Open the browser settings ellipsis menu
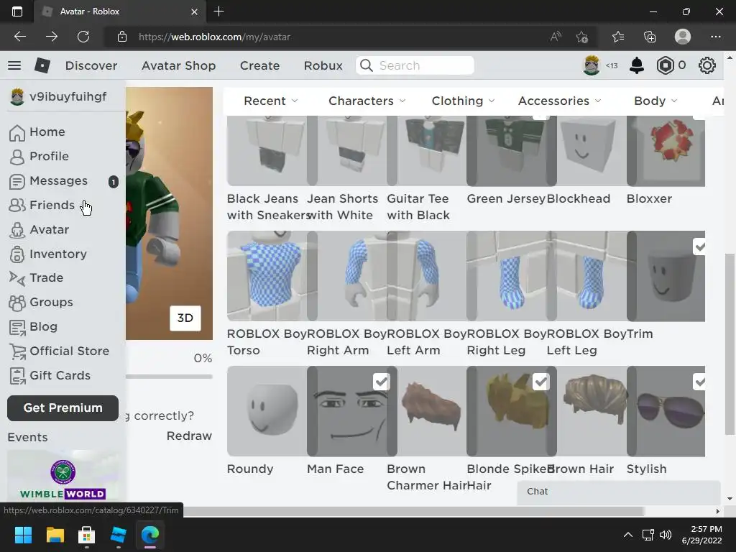The image size is (736, 552). [x=715, y=37]
